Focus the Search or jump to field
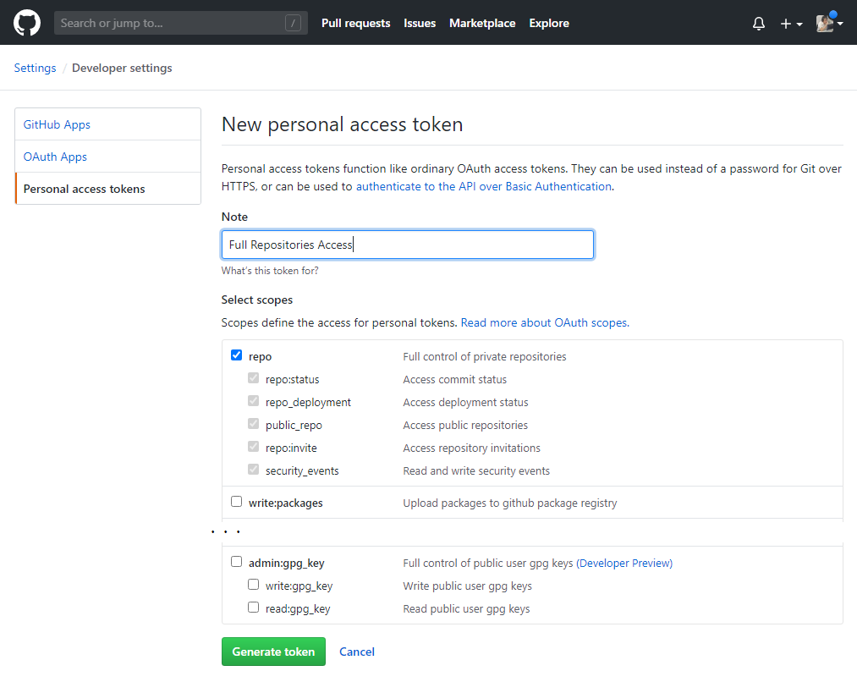This screenshot has height=682, width=857. tap(169, 24)
